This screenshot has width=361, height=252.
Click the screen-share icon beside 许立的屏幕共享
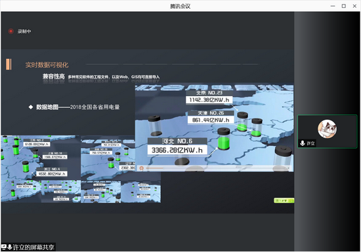pos(4,247)
